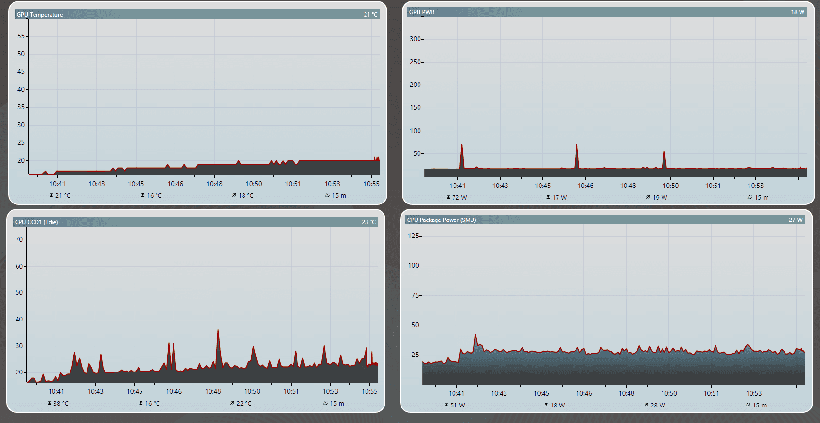Click the current value 21 °C in GPU Temperature header
This screenshot has height=423, width=820.
tap(370, 15)
